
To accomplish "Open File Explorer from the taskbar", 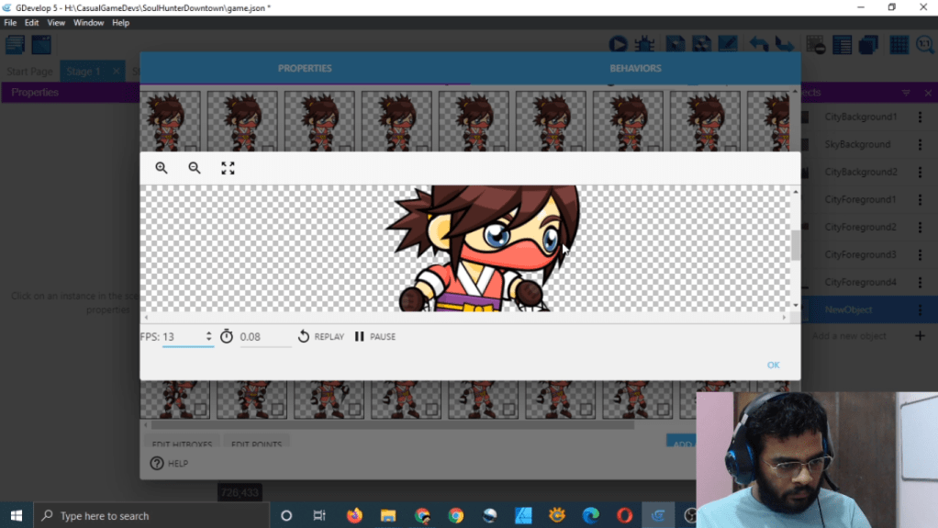I will pyautogui.click(x=388, y=515).
